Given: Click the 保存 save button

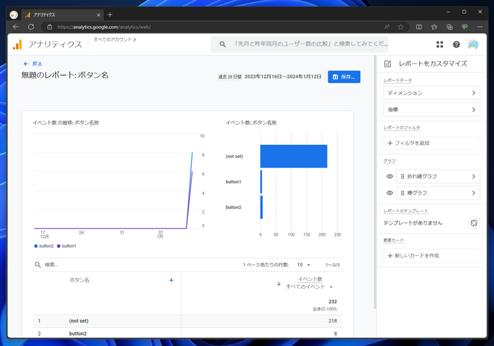Looking at the screenshot, I should [x=344, y=77].
